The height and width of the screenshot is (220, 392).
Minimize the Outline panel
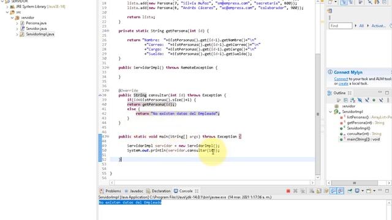pos(380,92)
